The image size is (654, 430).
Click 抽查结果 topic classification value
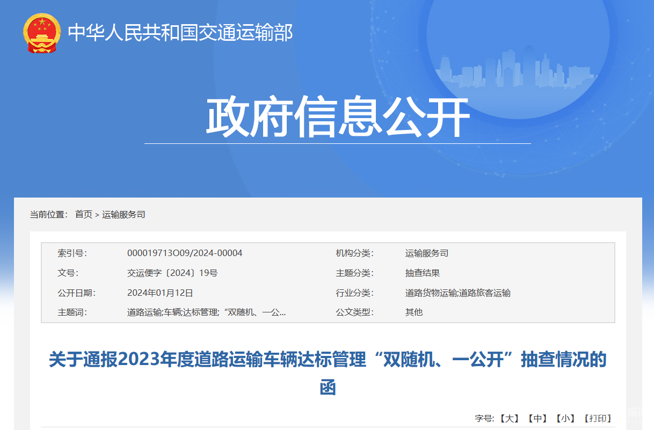tap(423, 273)
